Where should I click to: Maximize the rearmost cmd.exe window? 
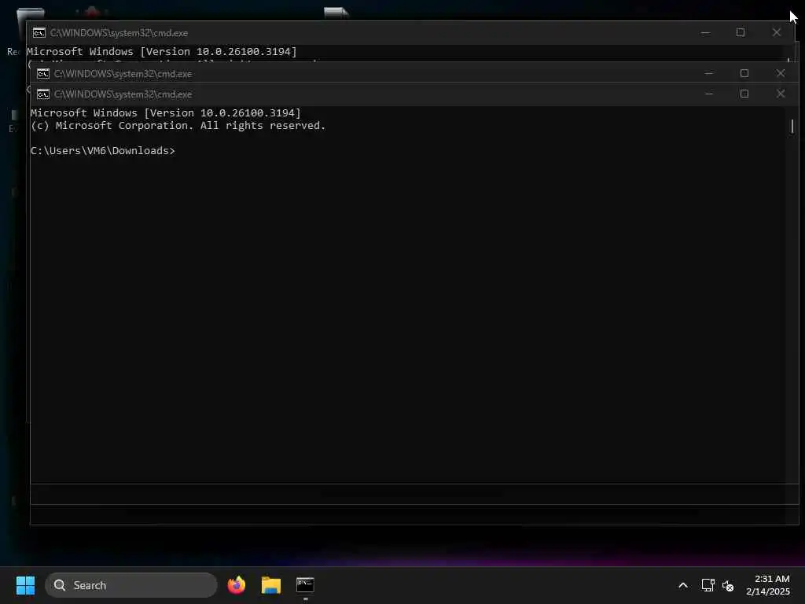[x=741, y=32]
